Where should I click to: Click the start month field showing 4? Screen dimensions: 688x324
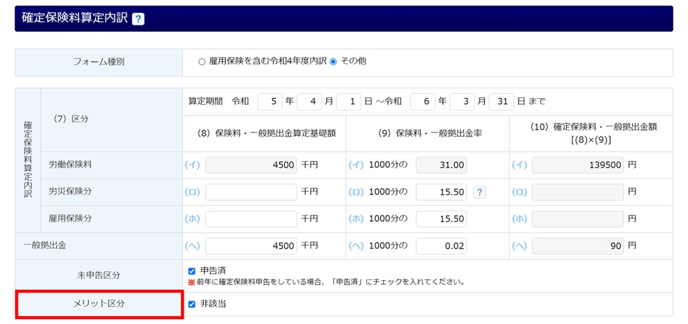[310, 102]
